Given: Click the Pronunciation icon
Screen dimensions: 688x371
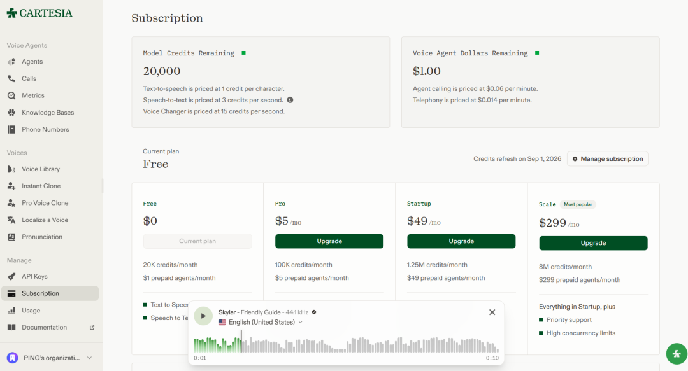Looking at the screenshot, I should pos(11,237).
